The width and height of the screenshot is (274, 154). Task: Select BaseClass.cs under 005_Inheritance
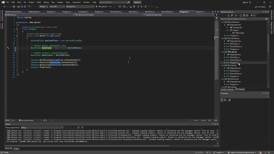235,44
